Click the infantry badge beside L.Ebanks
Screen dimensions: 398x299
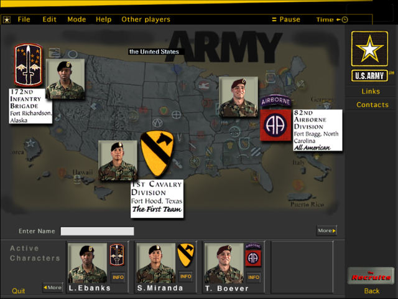pos(117,255)
